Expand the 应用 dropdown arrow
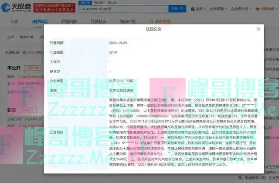 point(204,9)
